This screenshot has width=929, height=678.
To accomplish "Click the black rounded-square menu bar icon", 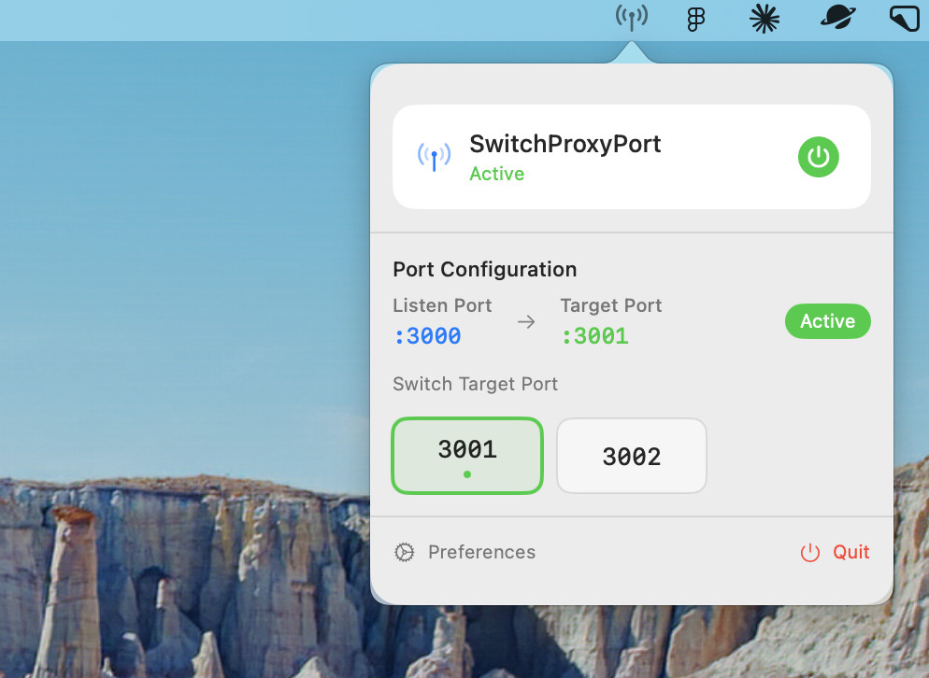I will point(904,19).
